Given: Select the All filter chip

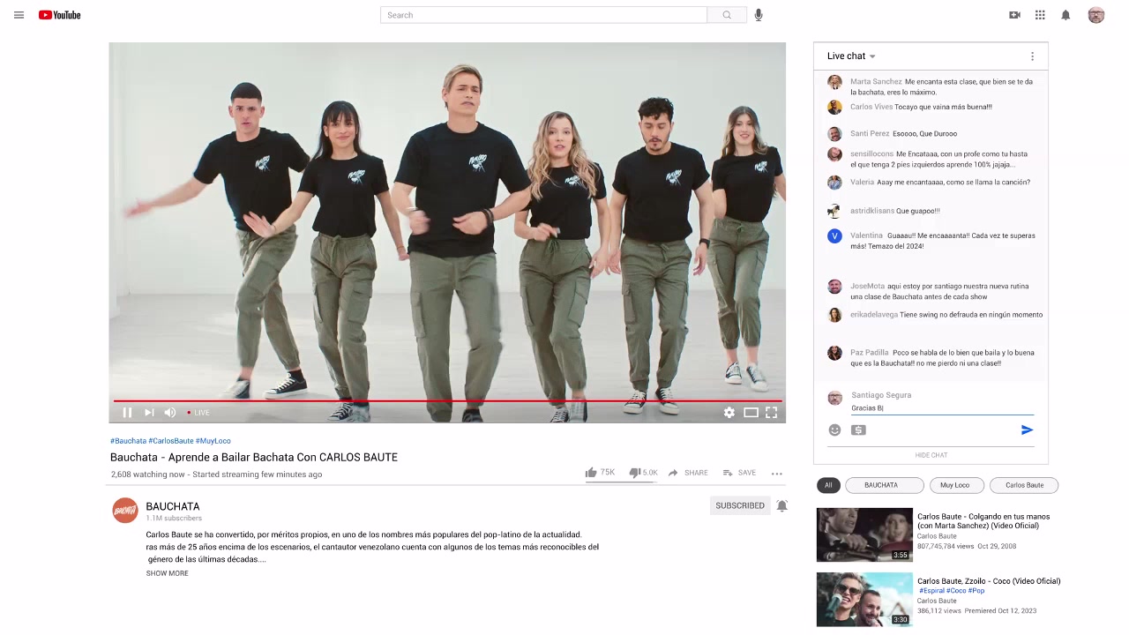Looking at the screenshot, I should coord(828,485).
